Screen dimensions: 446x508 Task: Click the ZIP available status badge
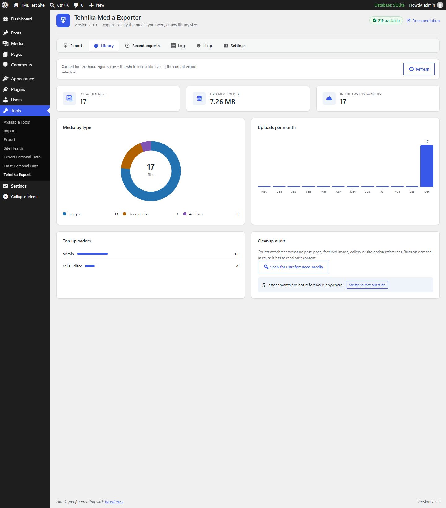click(386, 20)
